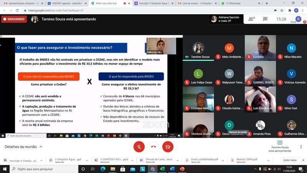Unmute the microphone in meeting controls
307x173 pixels.
[x=139, y=146]
